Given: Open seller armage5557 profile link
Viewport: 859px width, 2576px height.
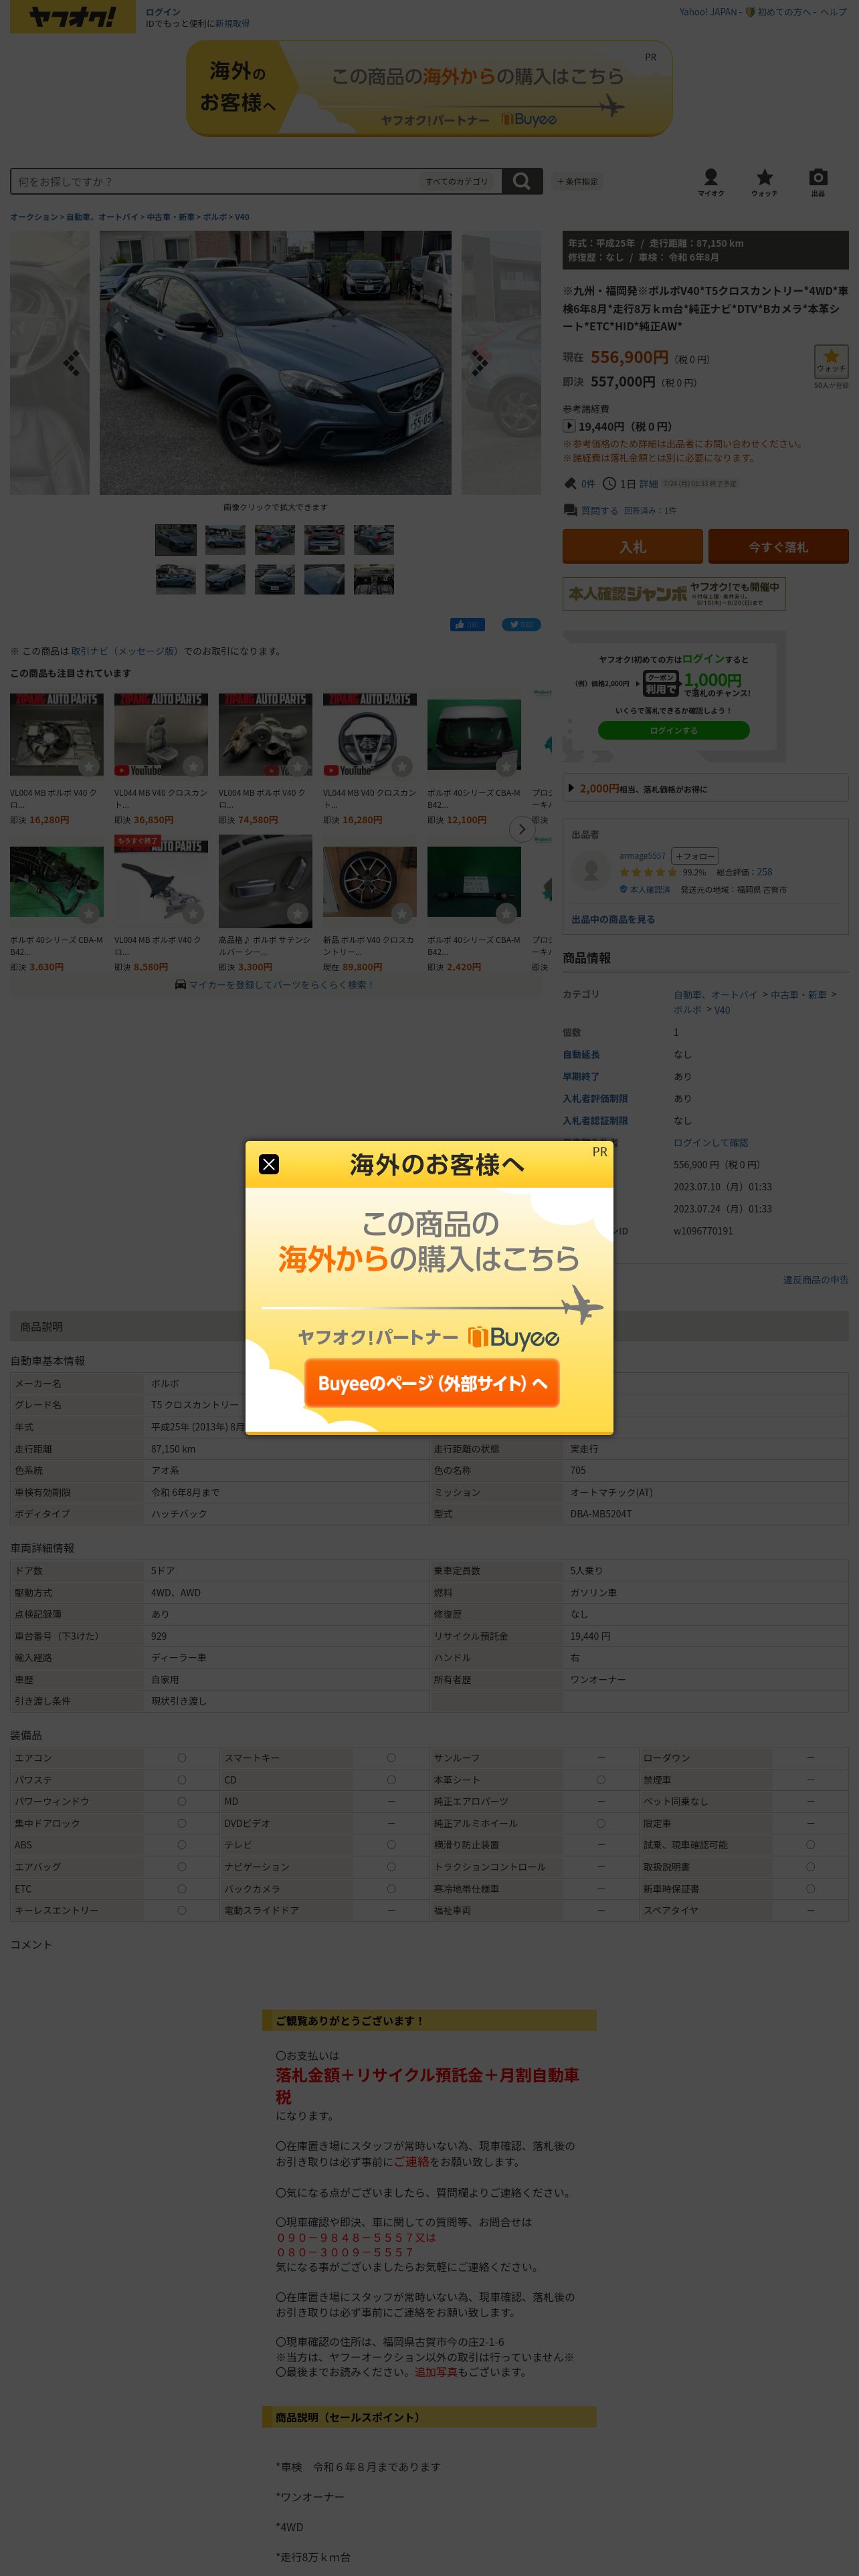Looking at the screenshot, I should 642,856.
